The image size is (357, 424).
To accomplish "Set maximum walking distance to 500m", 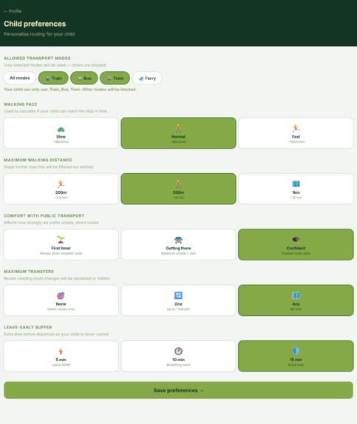I will pos(179,189).
